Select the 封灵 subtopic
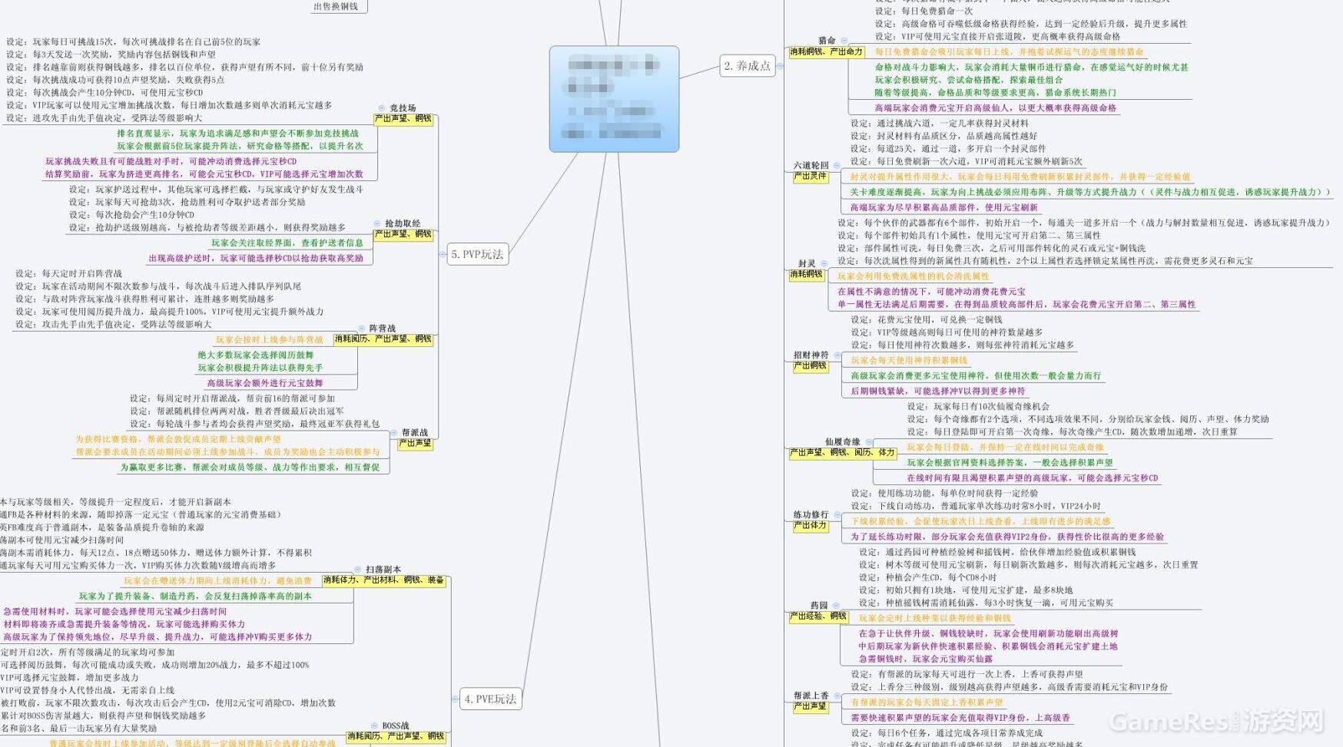 807,263
